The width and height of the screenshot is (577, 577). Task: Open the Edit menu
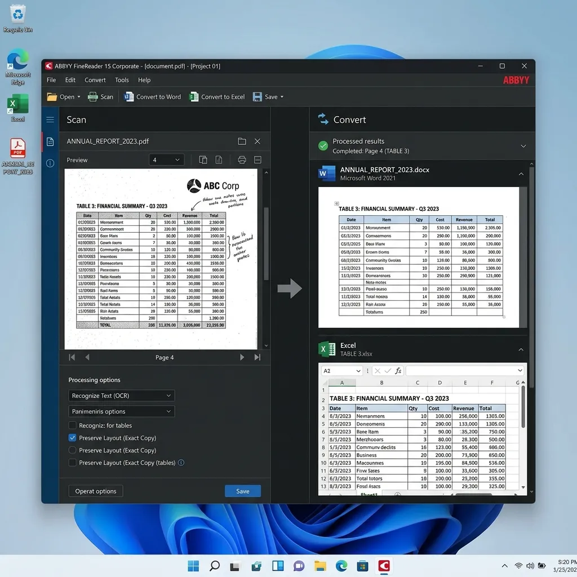click(70, 80)
